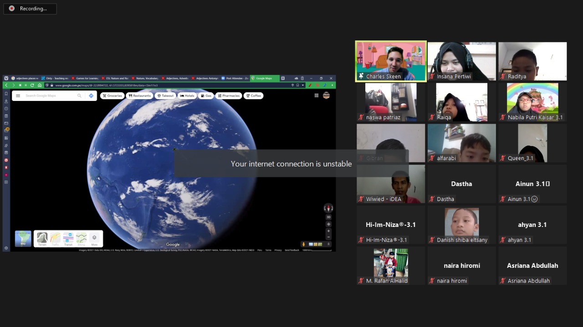Click the browser reload icon
This screenshot has height=327, width=583.
click(32, 85)
